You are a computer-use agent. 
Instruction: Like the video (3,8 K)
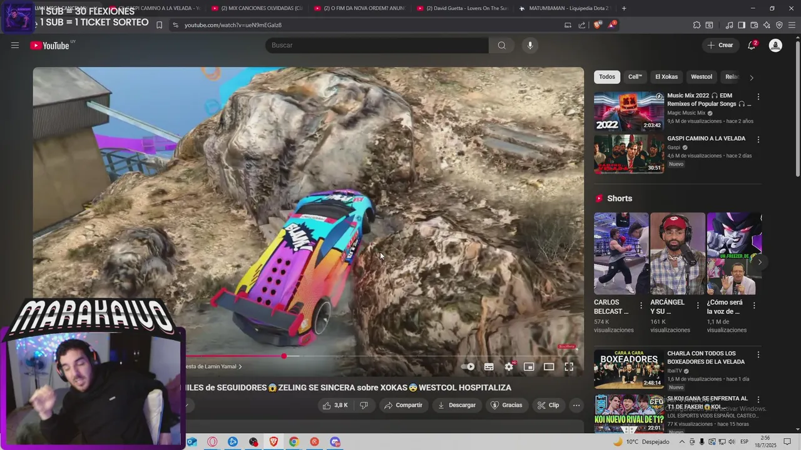pos(335,405)
